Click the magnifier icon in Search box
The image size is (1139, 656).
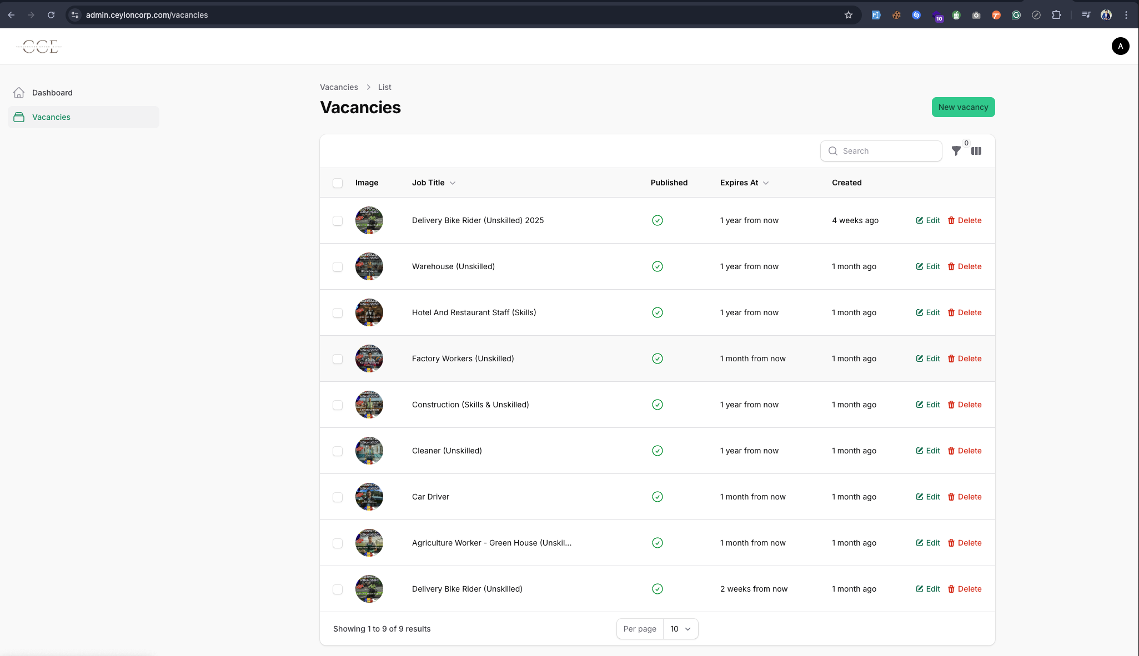[x=832, y=151]
